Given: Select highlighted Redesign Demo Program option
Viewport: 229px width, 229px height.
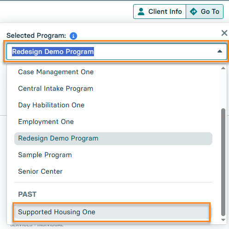Looking at the screenshot, I should click(x=113, y=138).
